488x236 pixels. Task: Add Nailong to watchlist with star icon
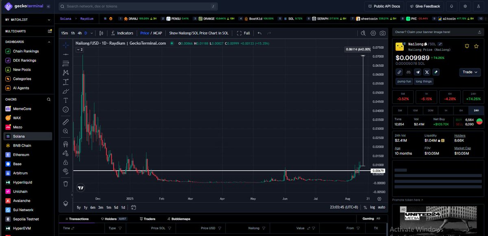tap(476, 46)
